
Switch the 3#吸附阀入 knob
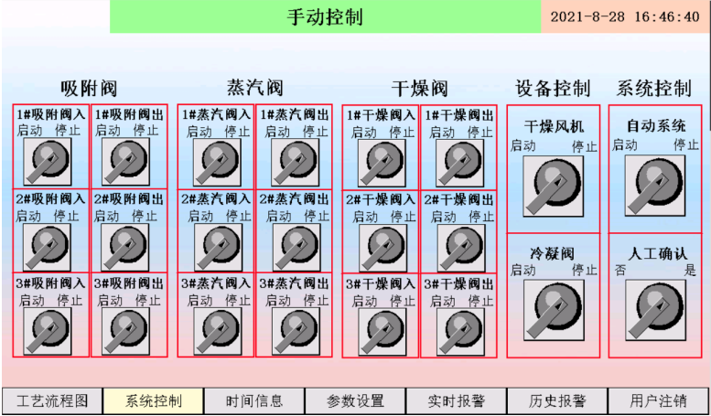[x=48, y=331]
